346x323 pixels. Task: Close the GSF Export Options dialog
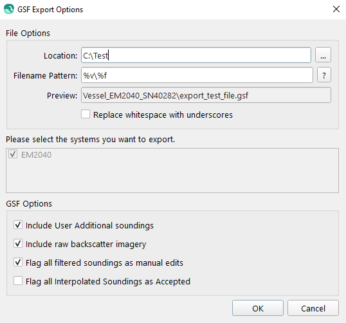tap(336, 9)
